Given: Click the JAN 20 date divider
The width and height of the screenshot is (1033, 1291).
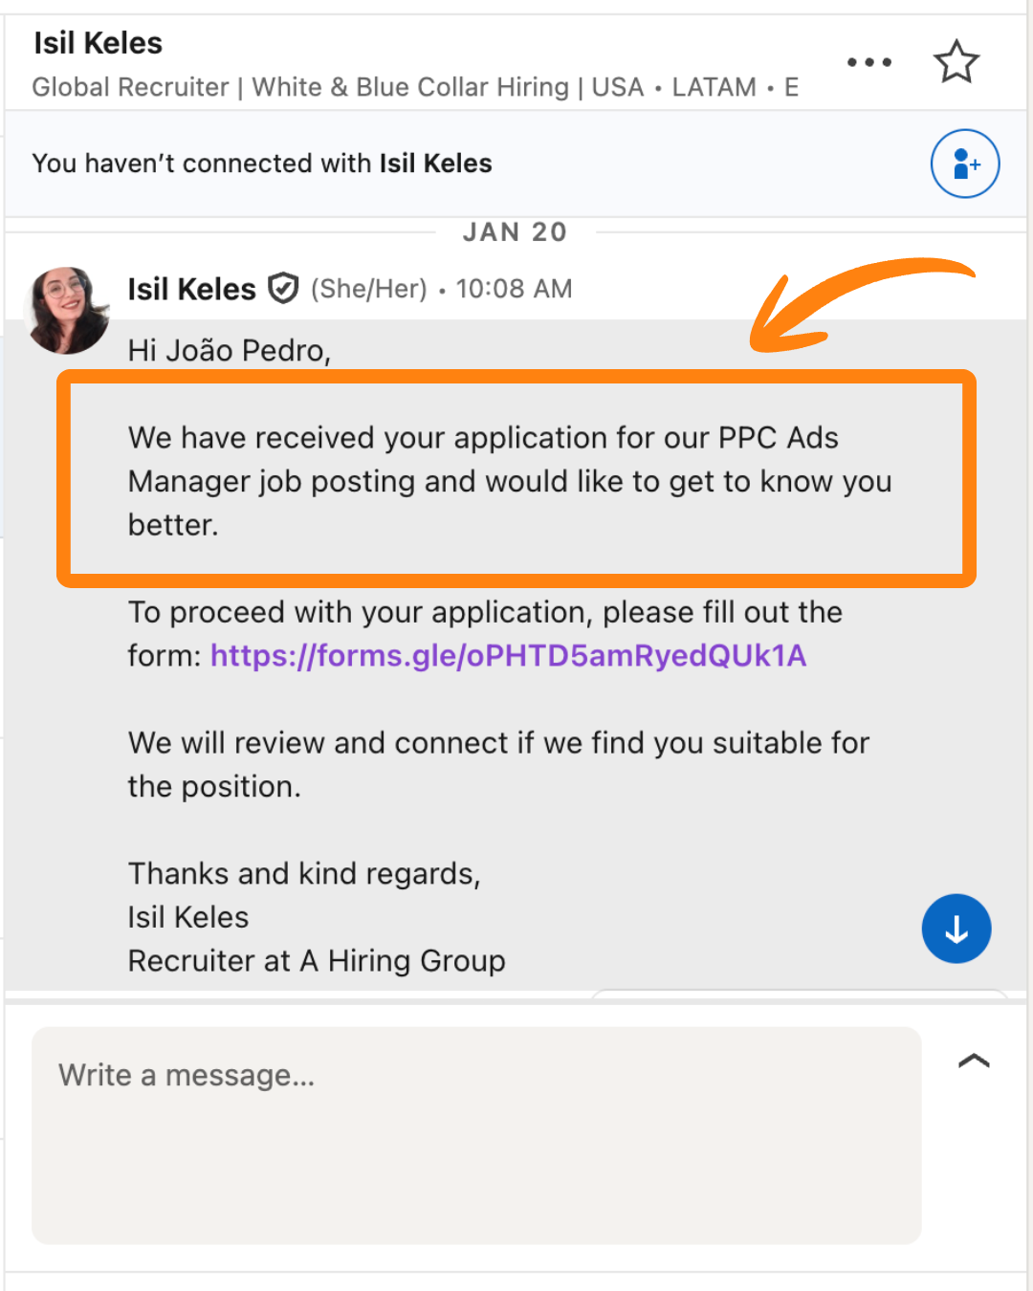Looking at the screenshot, I should click(515, 232).
